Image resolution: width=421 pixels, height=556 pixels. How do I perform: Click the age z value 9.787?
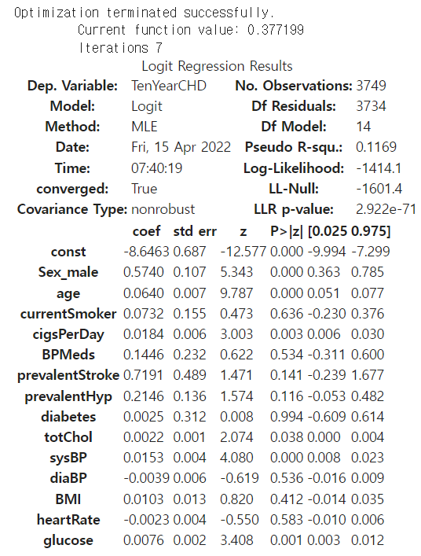236,293
